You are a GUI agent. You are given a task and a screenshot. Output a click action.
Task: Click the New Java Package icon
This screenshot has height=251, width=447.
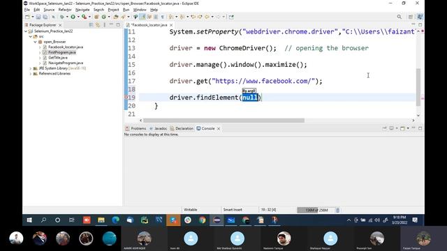pos(96,17)
